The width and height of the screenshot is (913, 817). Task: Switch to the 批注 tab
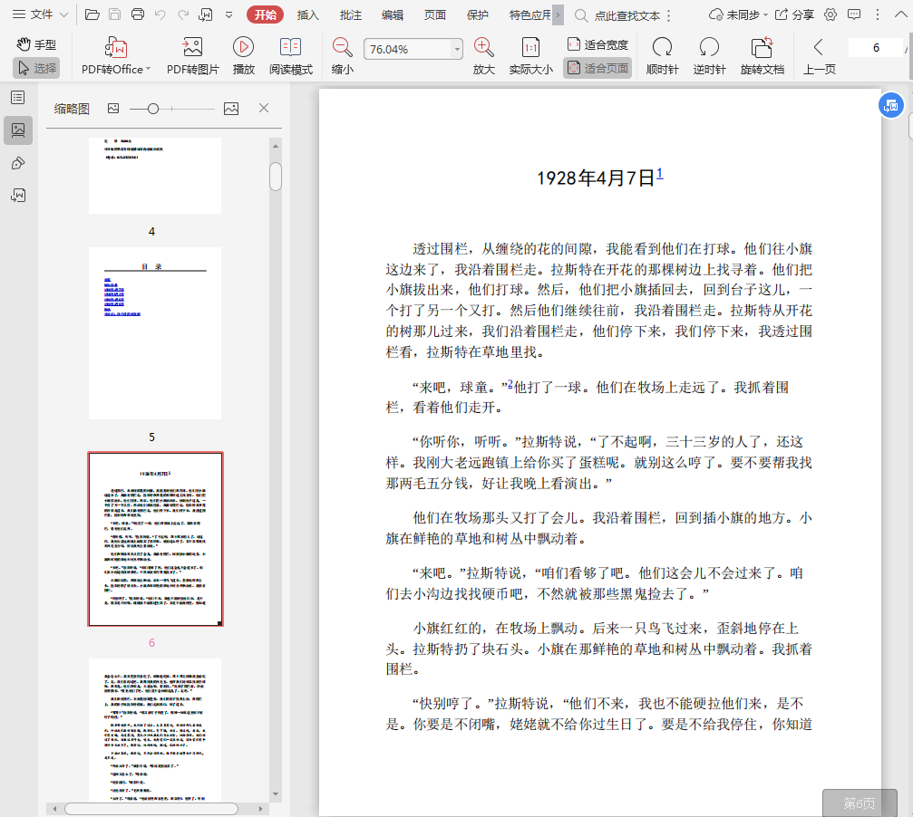tap(351, 15)
